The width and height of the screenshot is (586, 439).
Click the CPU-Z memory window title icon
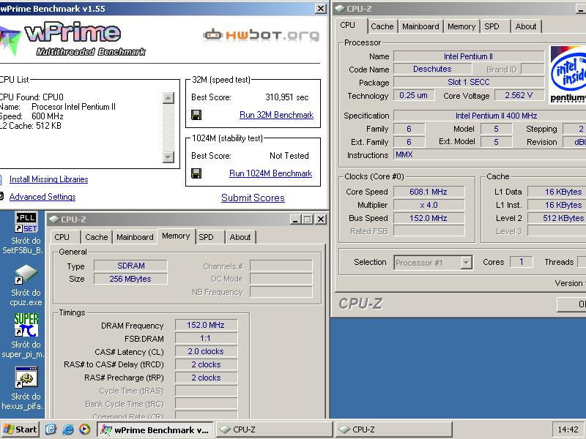53,219
